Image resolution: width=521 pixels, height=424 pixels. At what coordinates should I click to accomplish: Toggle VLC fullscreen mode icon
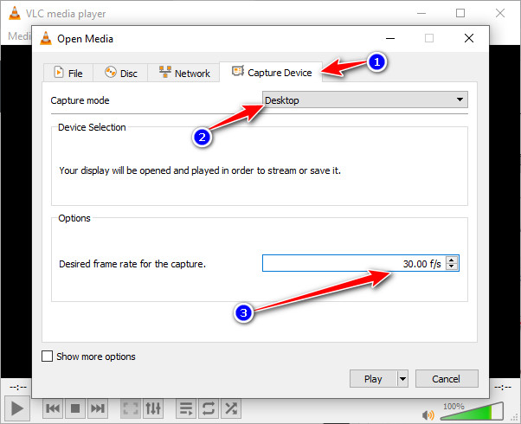tap(131, 408)
